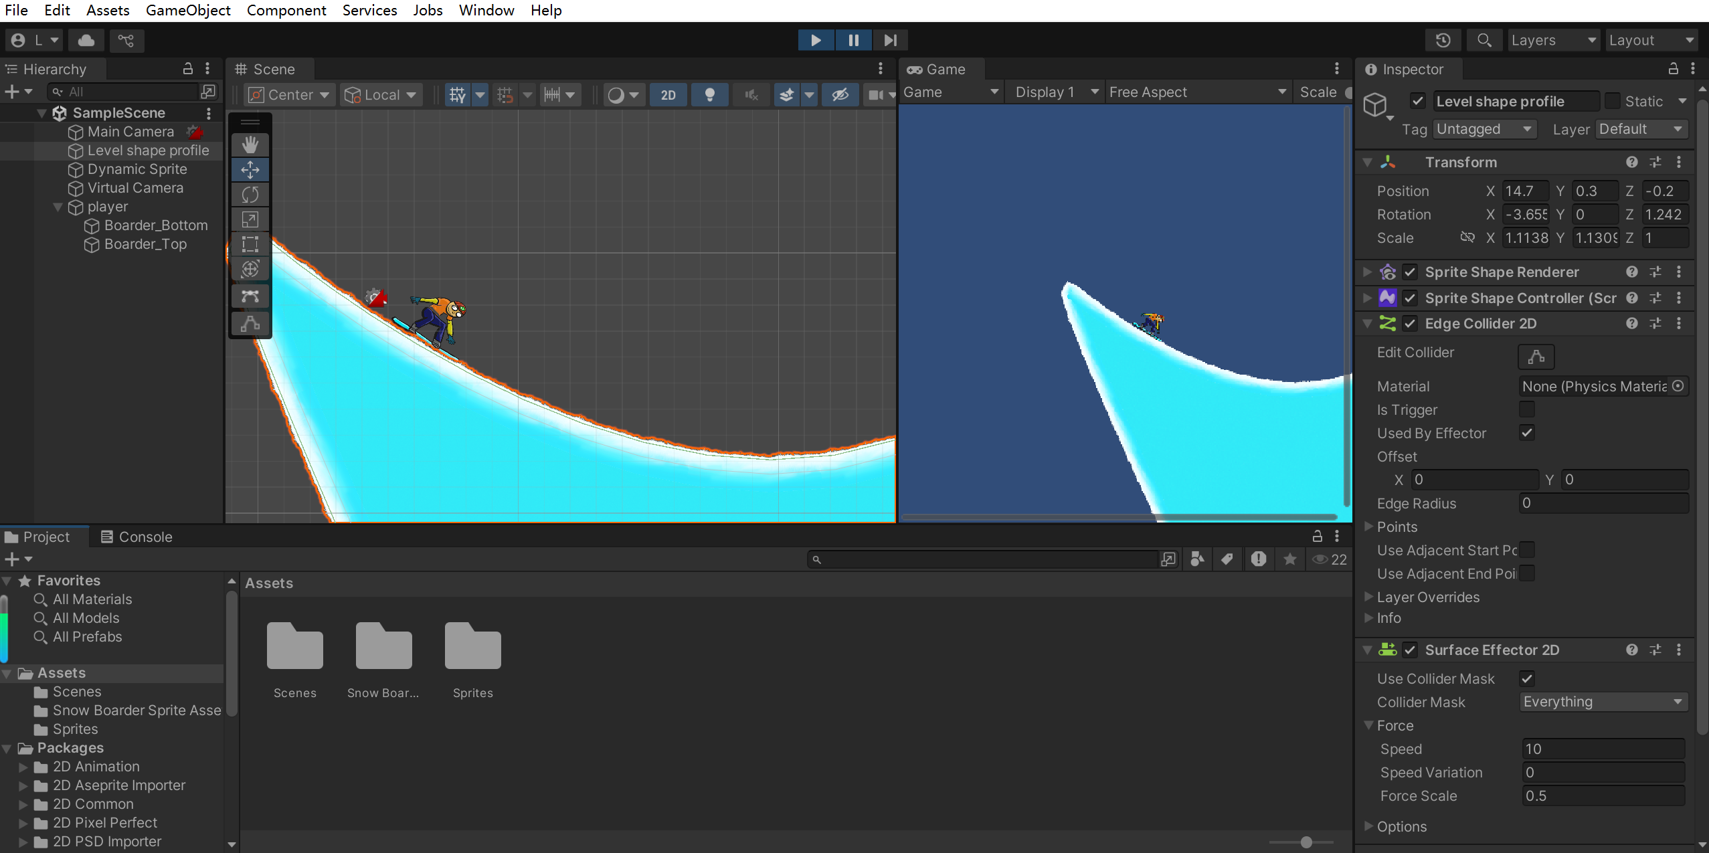Click the Edit Collider button icon
Image resolution: width=1709 pixels, height=853 pixels.
(1536, 357)
